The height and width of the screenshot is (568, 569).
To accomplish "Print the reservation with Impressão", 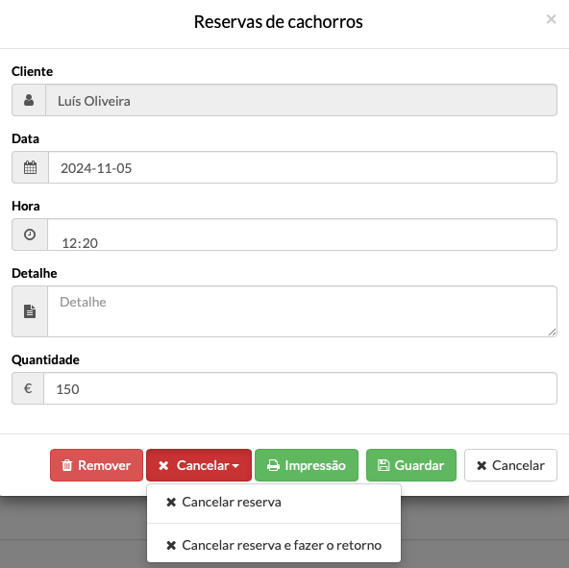I will pos(307,465).
